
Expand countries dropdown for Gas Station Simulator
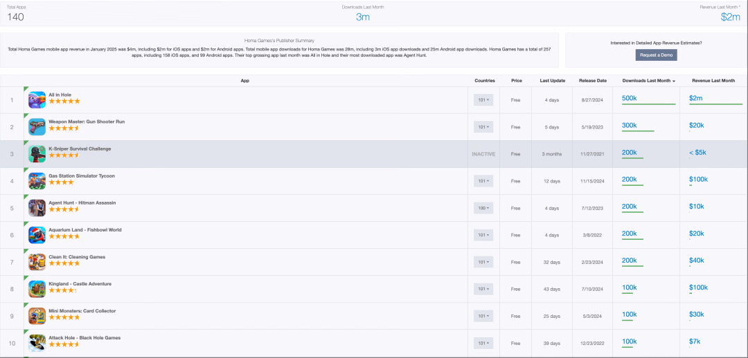(483, 181)
